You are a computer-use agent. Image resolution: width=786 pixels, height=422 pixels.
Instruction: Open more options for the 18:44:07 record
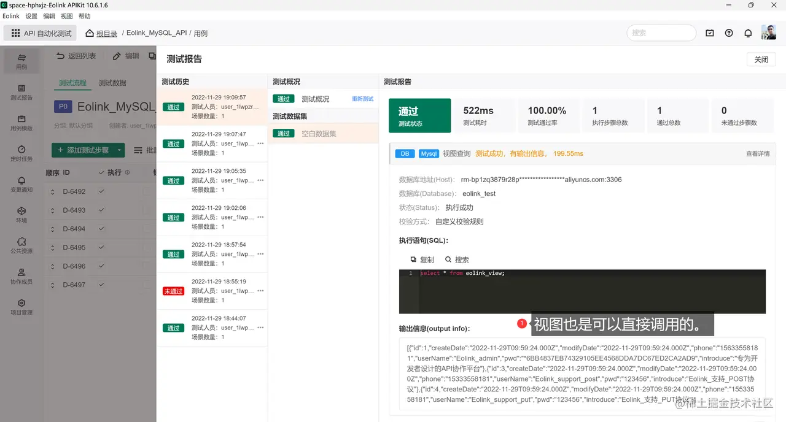pos(260,328)
